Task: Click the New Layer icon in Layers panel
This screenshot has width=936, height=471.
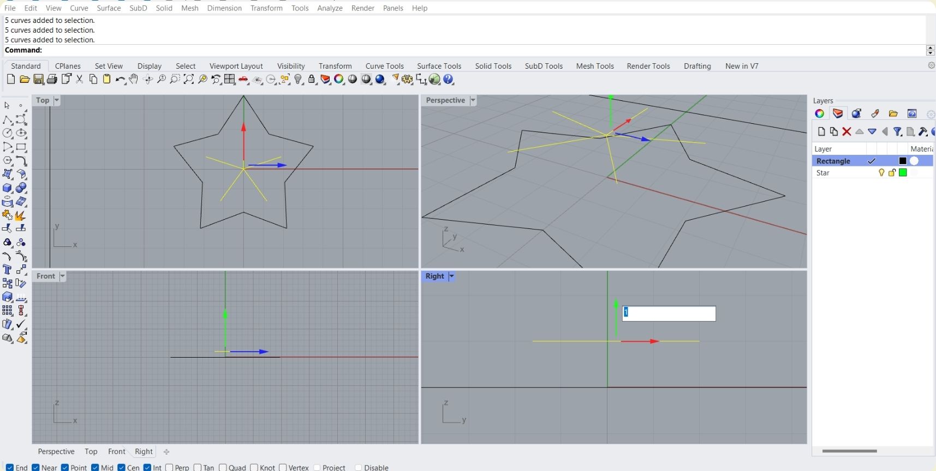Action: click(821, 131)
